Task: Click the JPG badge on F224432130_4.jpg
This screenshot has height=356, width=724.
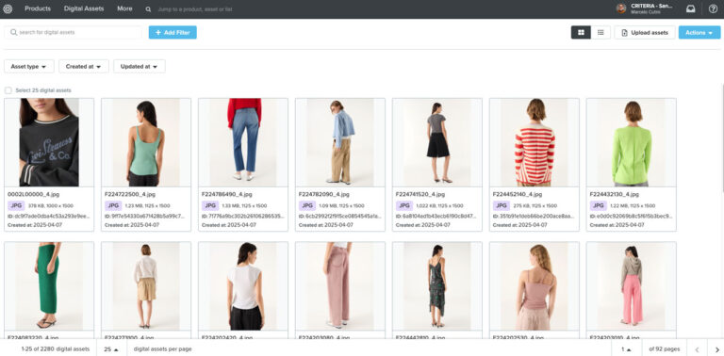Action: pos(598,205)
